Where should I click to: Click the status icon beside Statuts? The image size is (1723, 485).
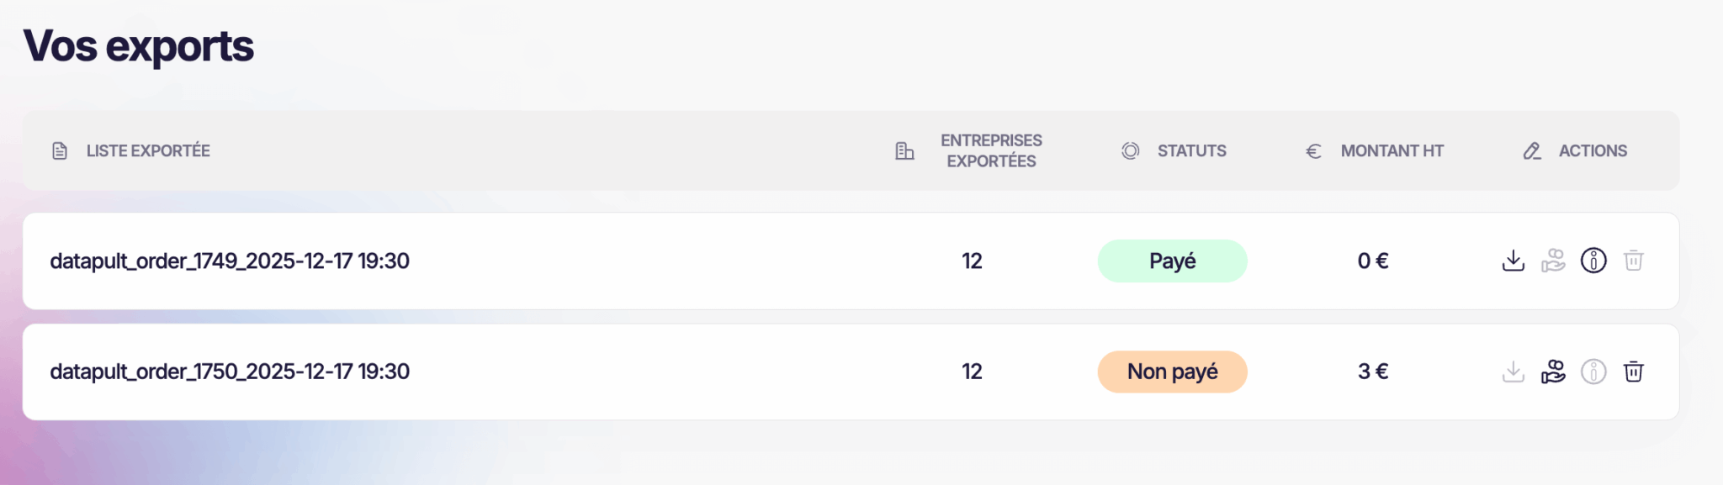(1131, 151)
